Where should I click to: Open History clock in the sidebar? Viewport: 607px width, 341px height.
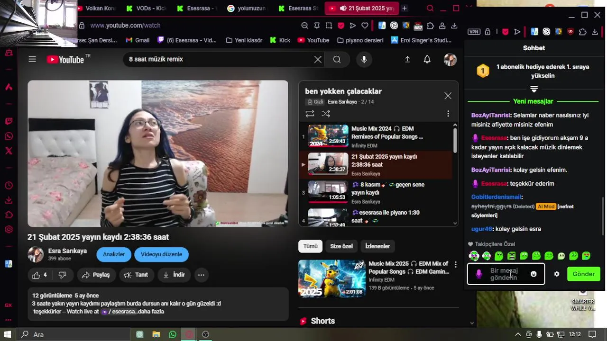click(9, 185)
